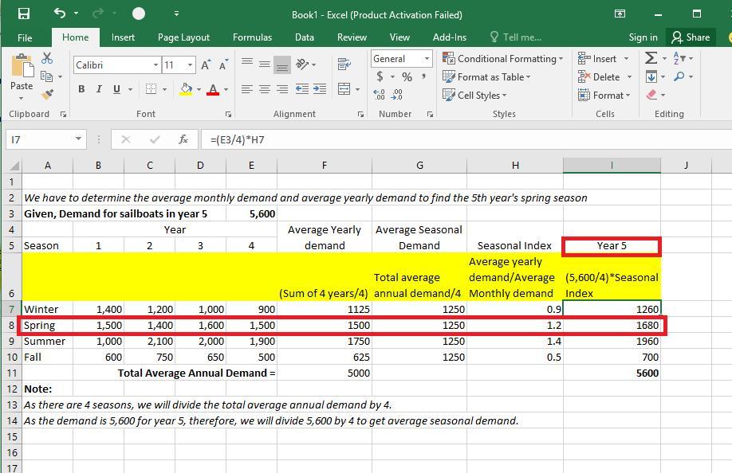Select the Format Painter brush

point(47,94)
